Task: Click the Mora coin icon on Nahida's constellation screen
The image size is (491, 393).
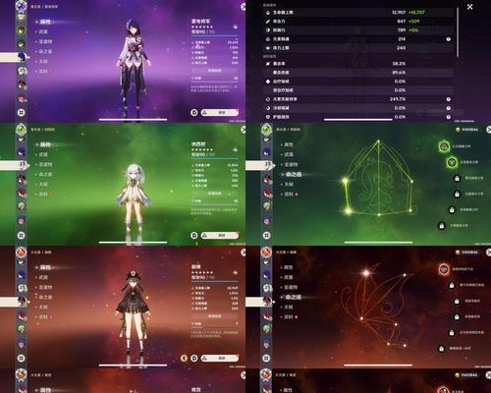Action: [x=458, y=130]
